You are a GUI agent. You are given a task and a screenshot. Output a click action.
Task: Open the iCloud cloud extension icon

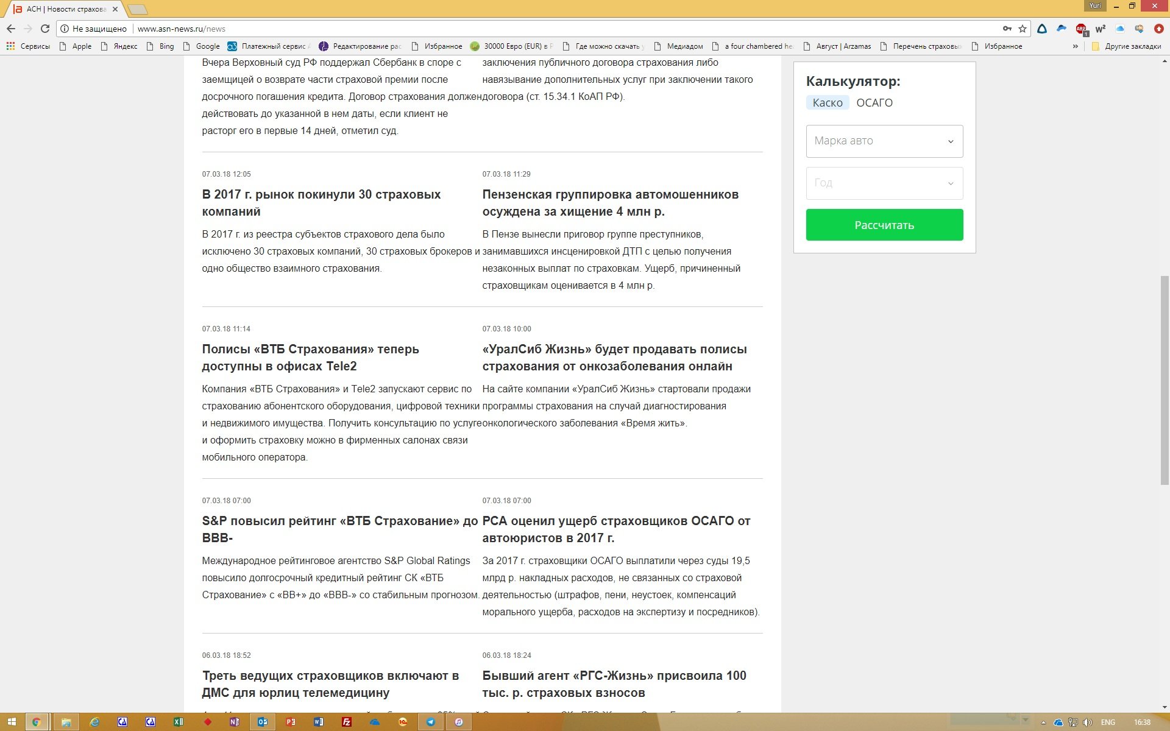pos(1120,29)
